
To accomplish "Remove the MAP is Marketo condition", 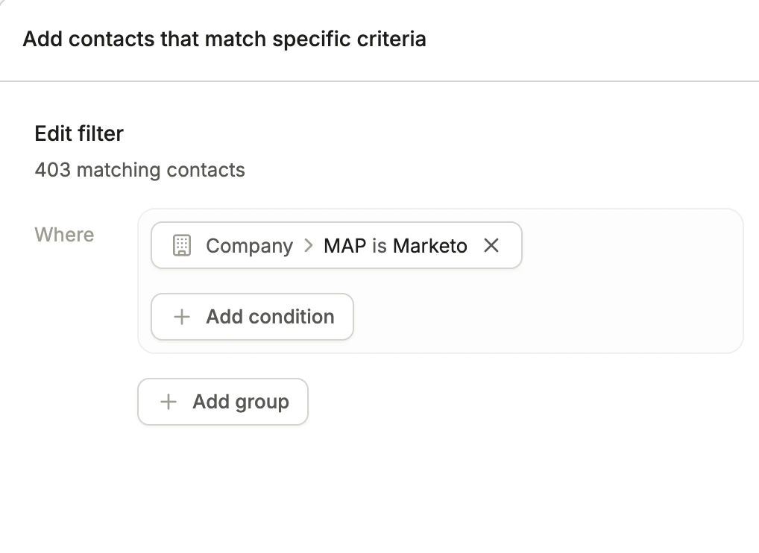I will tap(491, 245).
